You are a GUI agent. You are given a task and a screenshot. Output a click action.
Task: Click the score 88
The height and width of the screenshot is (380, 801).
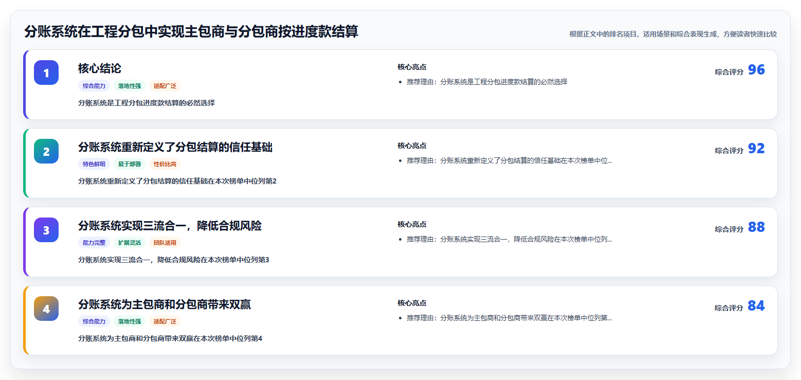point(756,227)
